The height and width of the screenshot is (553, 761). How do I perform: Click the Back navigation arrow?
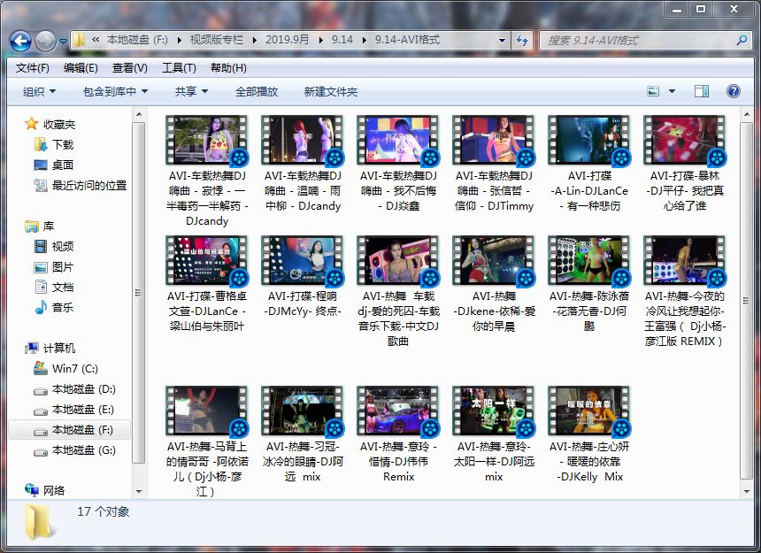[x=19, y=40]
